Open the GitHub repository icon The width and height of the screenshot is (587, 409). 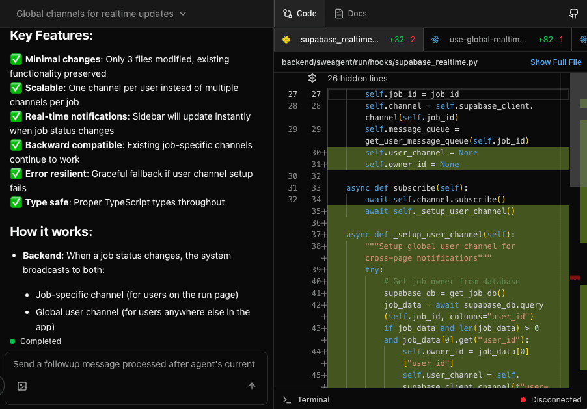(573, 14)
